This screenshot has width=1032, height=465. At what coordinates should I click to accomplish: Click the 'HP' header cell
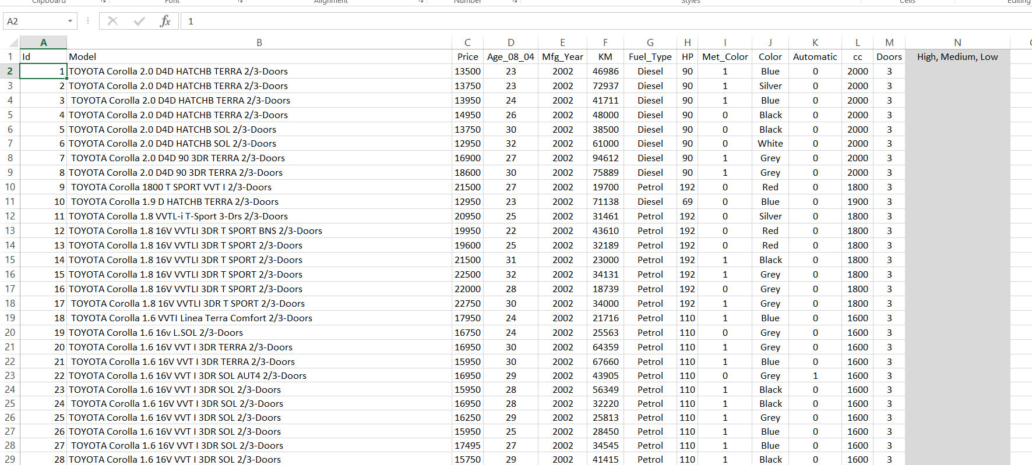click(688, 56)
